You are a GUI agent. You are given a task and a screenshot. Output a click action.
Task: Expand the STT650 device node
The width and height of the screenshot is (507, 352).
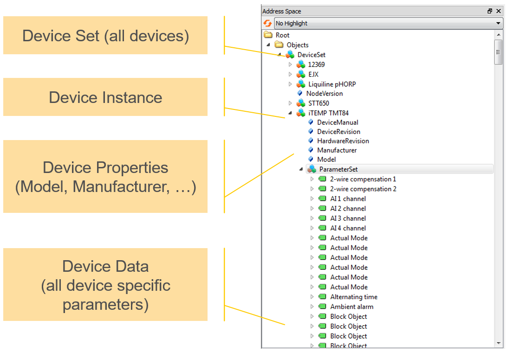click(x=291, y=103)
